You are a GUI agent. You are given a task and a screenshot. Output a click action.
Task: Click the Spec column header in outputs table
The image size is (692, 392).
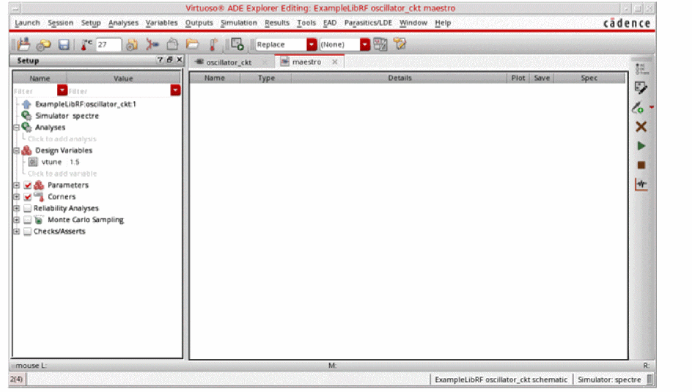[589, 78]
